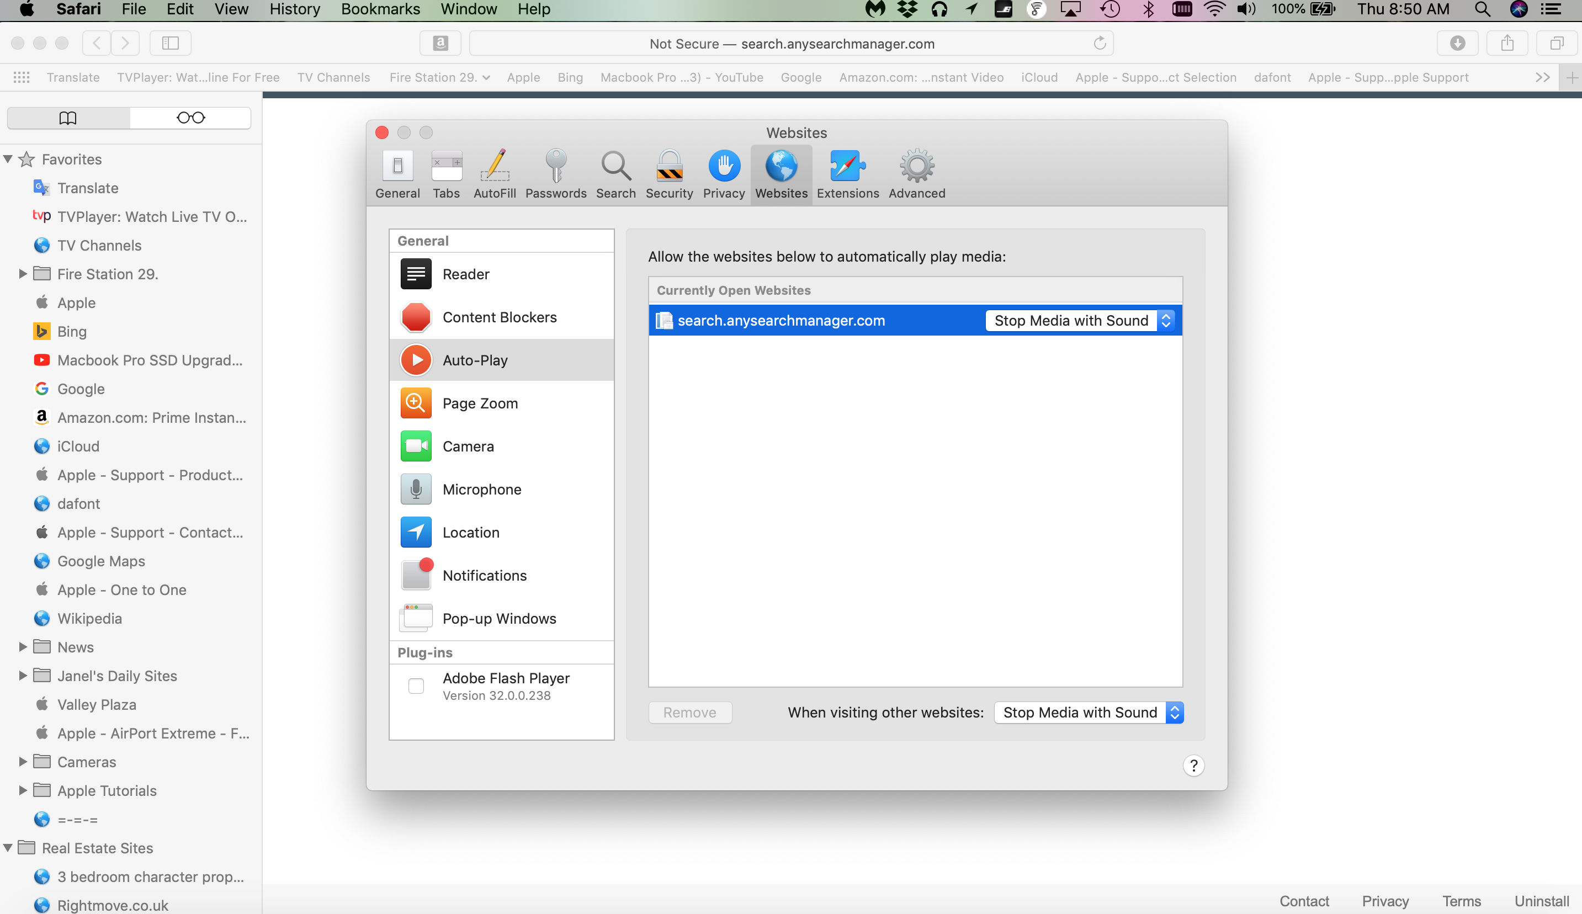The height and width of the screenshot is (914, 1582).
Task: Open the History menu
Action: (x=294, y=9)
